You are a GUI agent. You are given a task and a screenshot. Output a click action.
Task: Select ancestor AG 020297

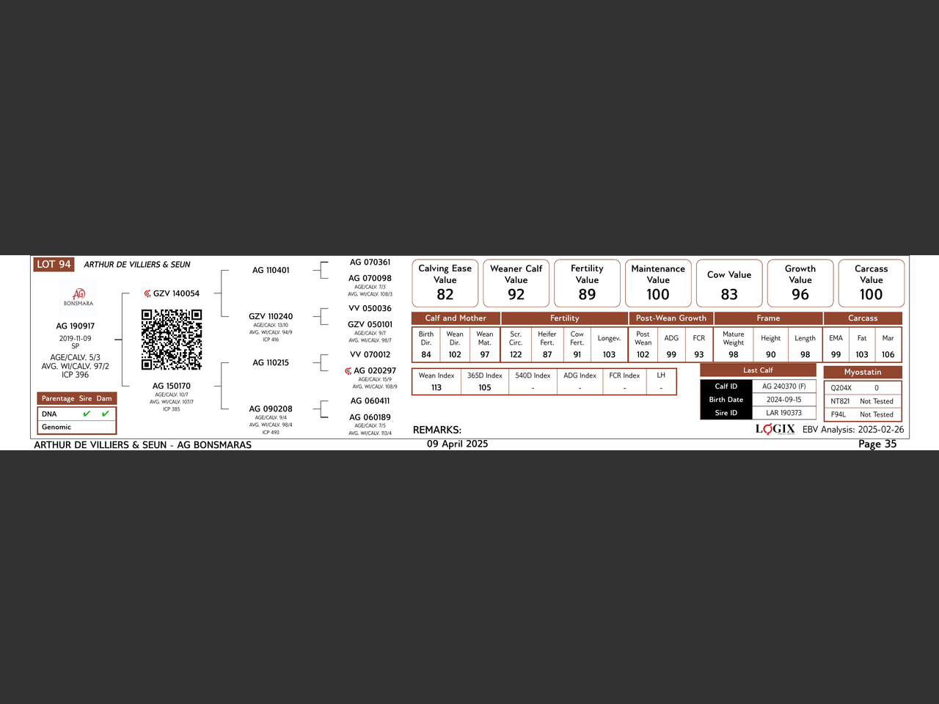click(x=375, y=370)
